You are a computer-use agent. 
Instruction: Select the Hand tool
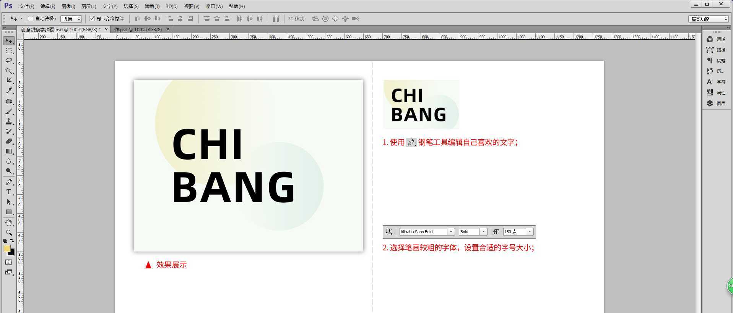pos(9,223)
